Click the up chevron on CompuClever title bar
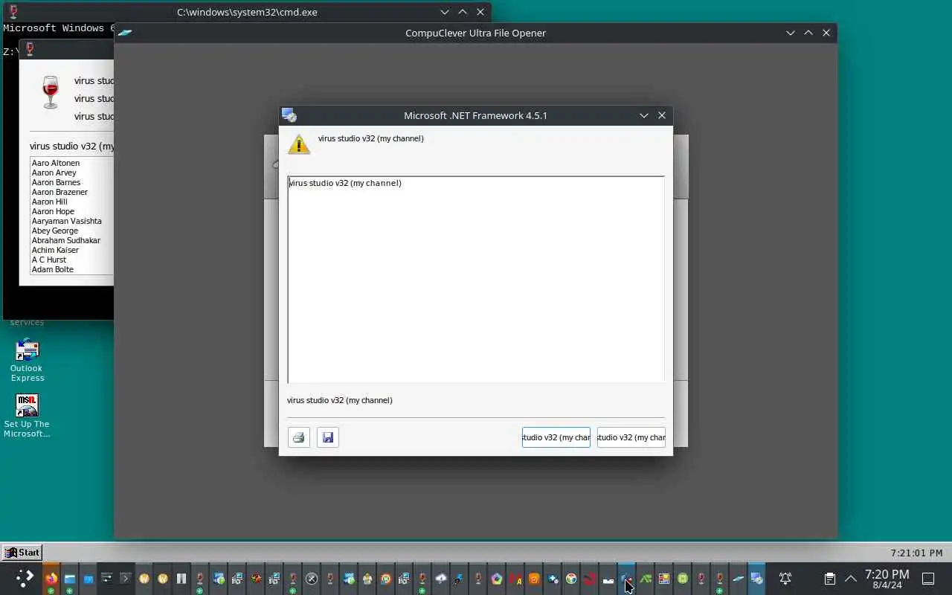Viewport: 952px width, 595px height. tap(808, 33)
